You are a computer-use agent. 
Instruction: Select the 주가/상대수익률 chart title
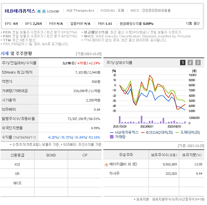119,63
